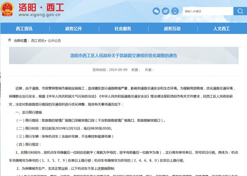Click the www.xigong.gov.cn address text
The width and height of the screenshot is (247, 176).
tap(40, 15)
